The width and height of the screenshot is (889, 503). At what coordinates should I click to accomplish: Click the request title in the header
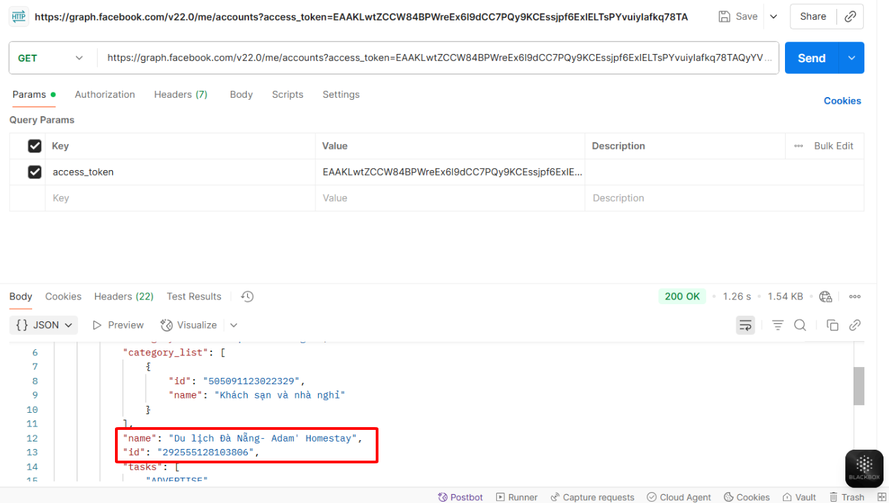coord(361,16)
